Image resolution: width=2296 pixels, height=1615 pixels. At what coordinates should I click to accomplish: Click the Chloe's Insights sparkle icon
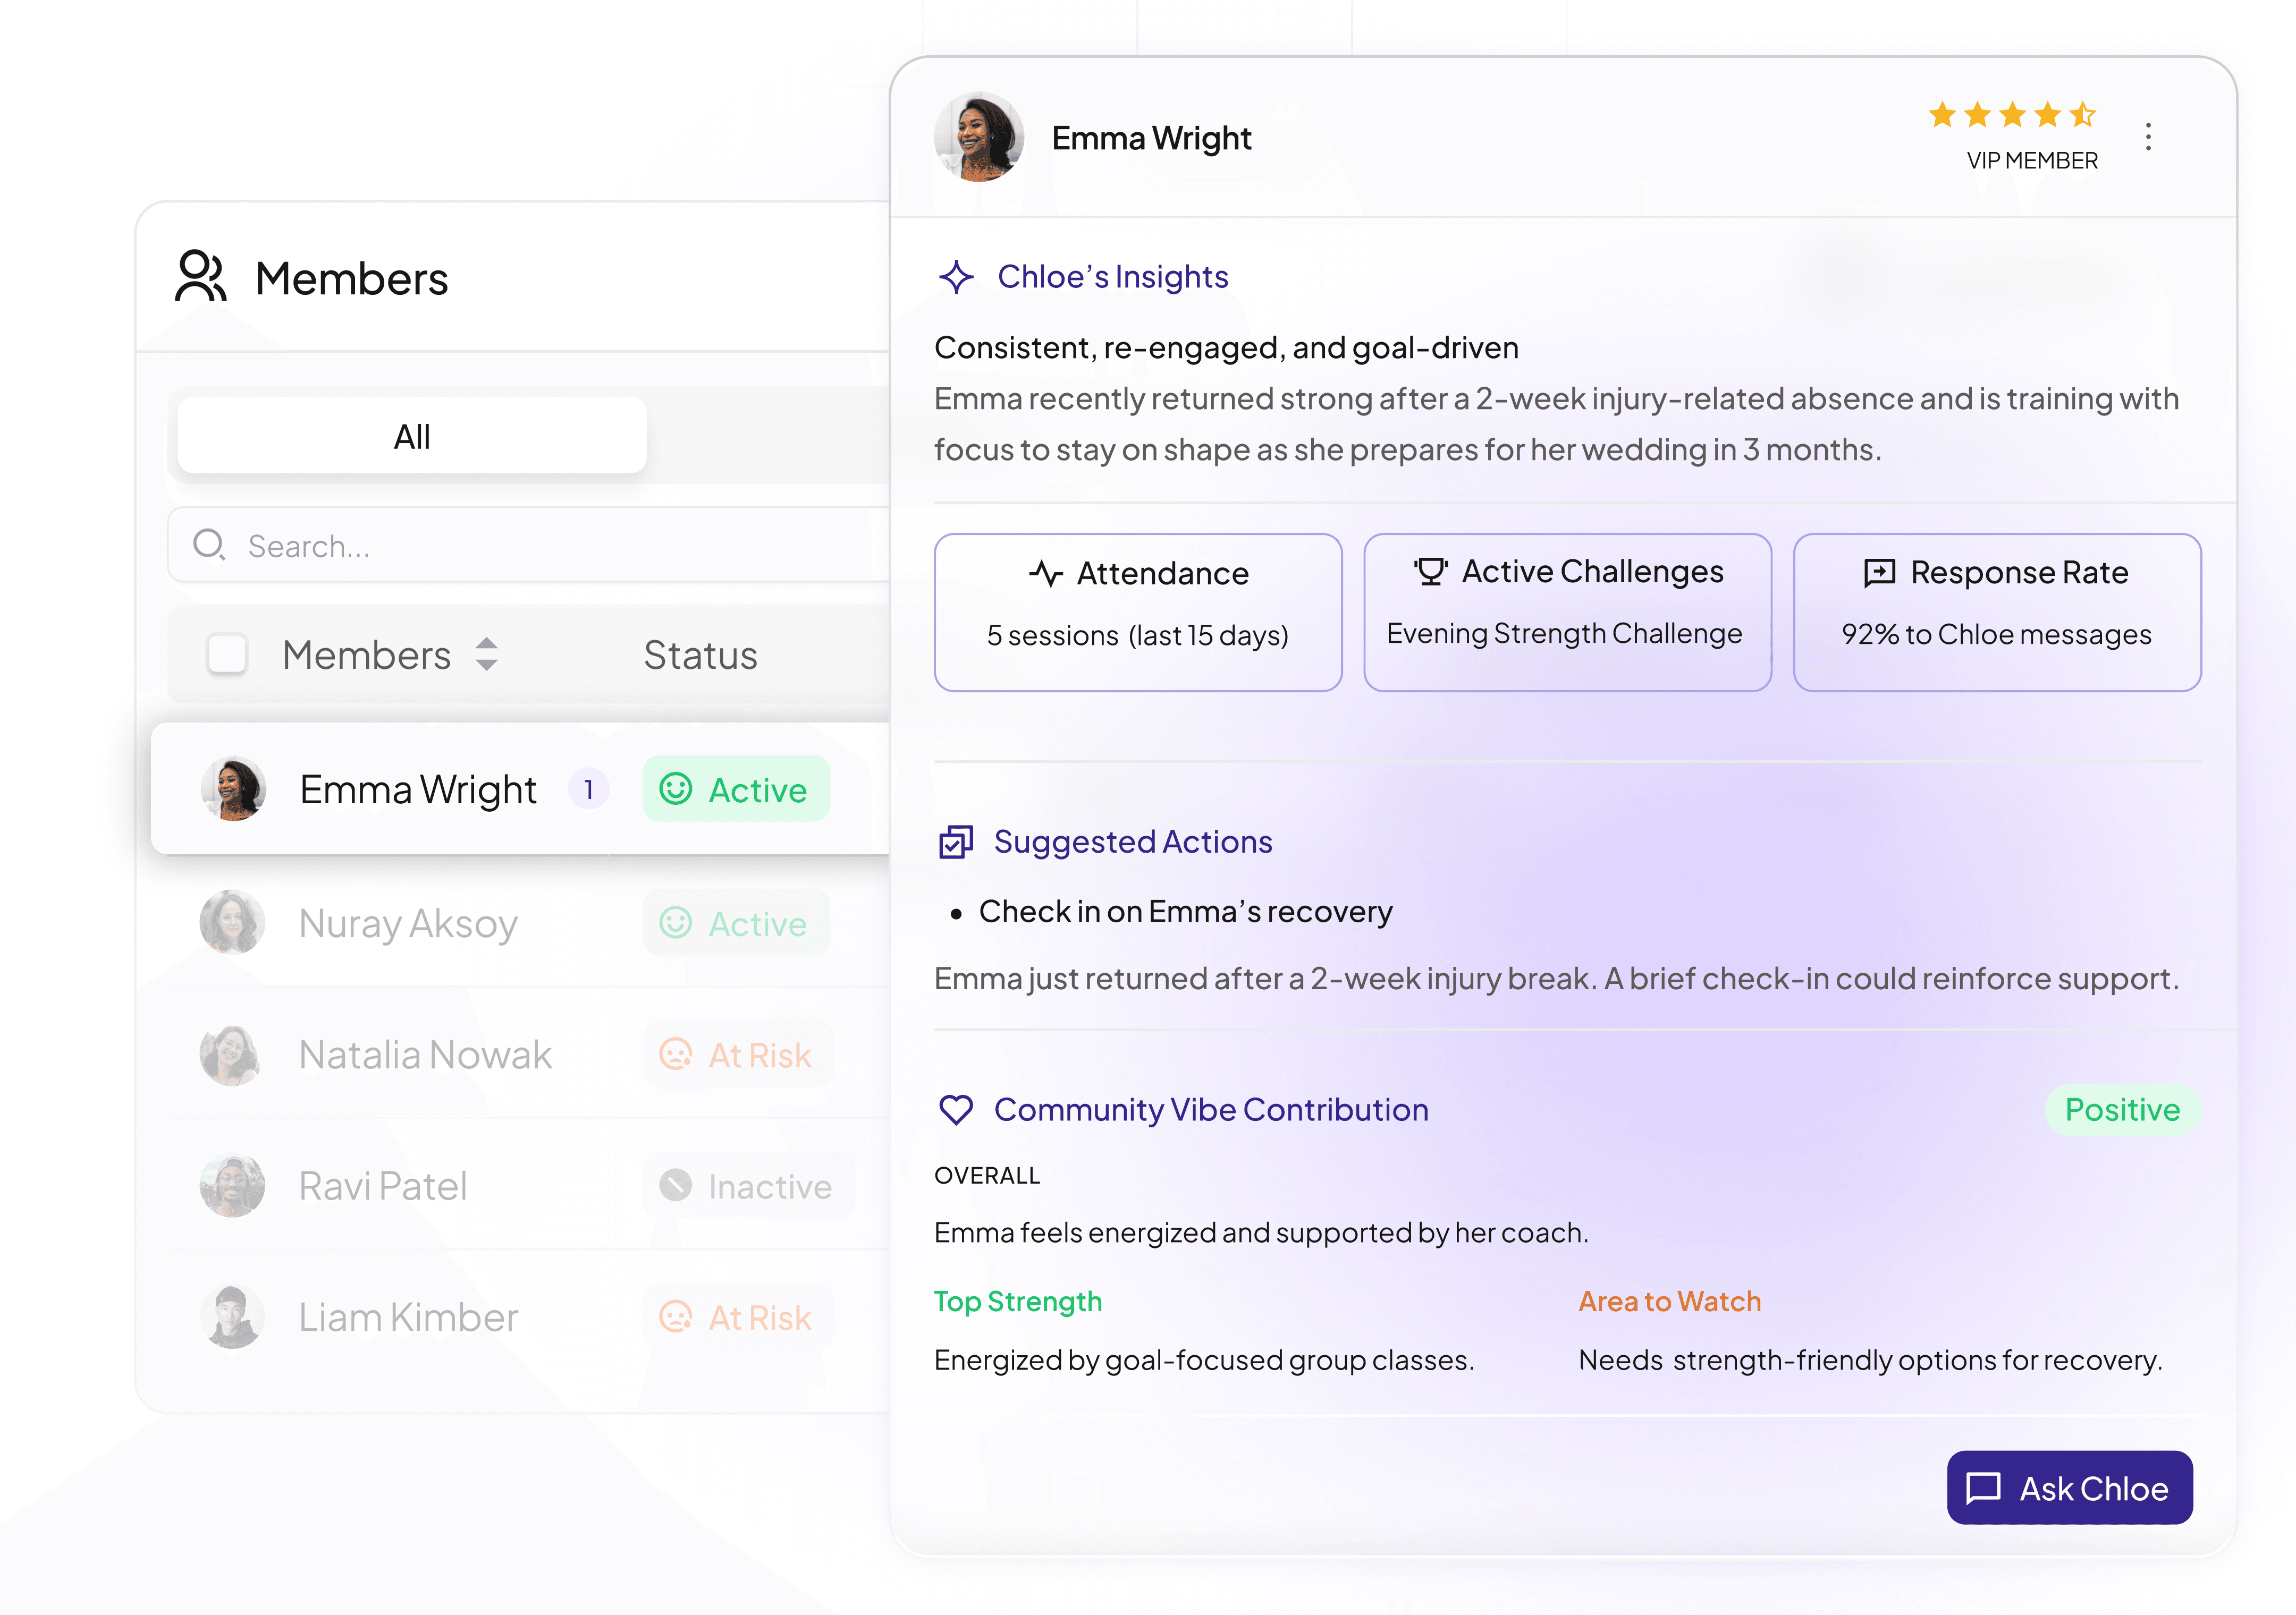[x=956, y=277]
